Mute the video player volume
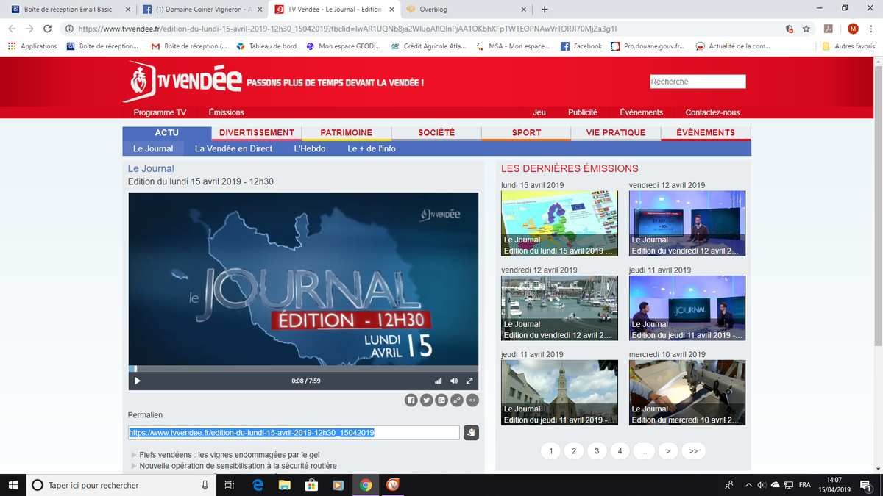Viewport: 883px width, 496px height. (454, 381)
